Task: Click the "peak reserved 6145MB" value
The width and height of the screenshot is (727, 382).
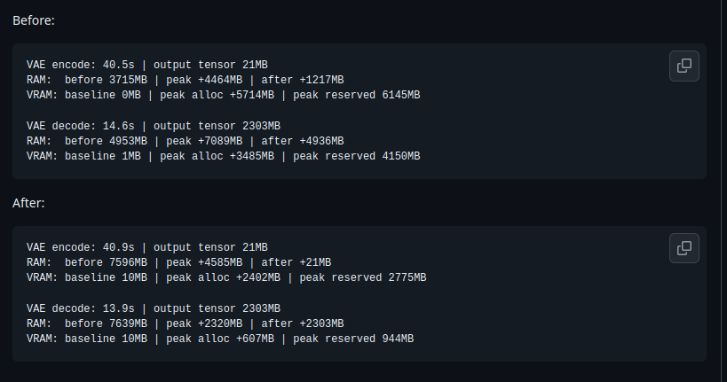Action: tap(357, 95)
